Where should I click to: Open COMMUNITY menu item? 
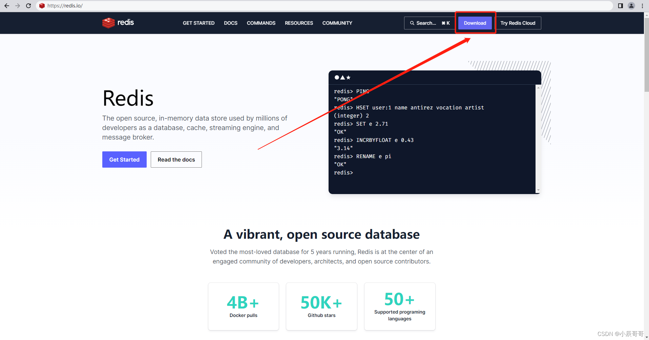(x=337, y=23)
